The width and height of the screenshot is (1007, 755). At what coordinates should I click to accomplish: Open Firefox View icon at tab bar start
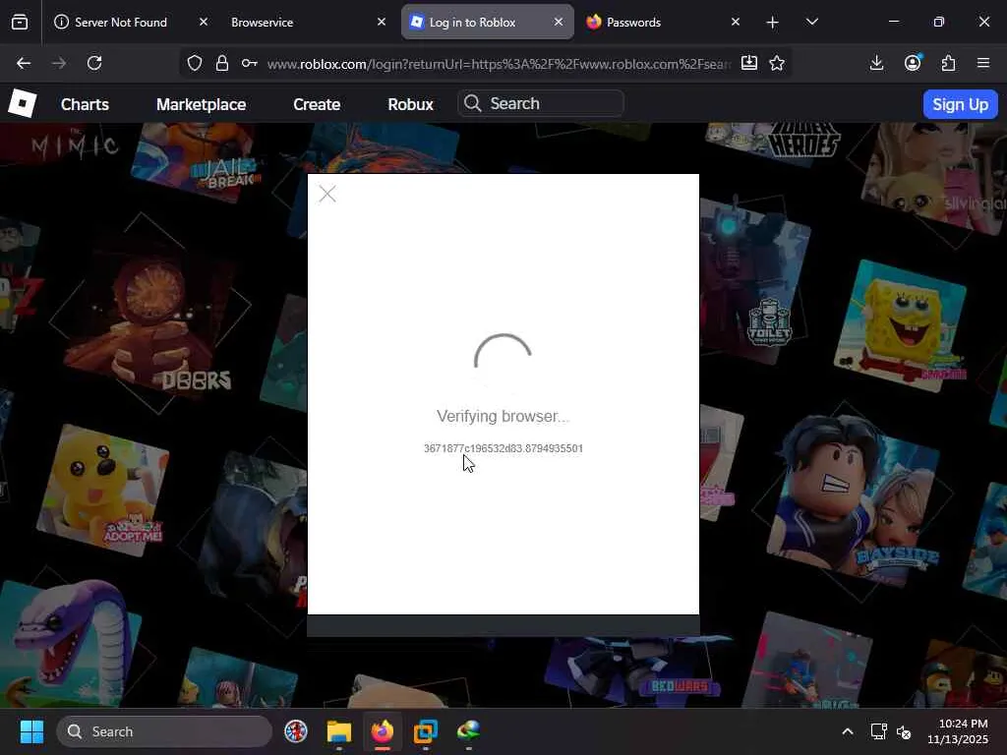[x=20, y=23]
